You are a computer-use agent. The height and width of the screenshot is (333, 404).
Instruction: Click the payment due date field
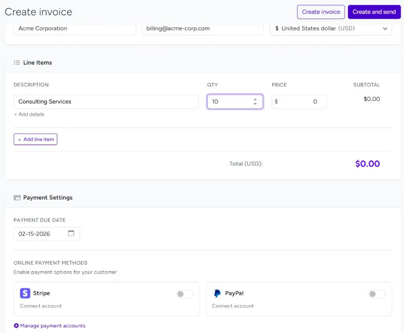click(47, 234)
